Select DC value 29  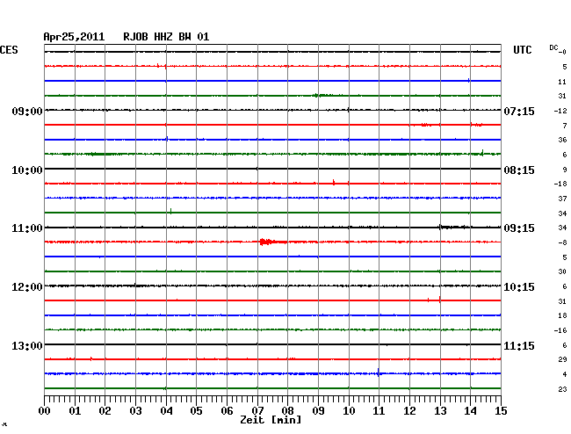pos(562,359)
